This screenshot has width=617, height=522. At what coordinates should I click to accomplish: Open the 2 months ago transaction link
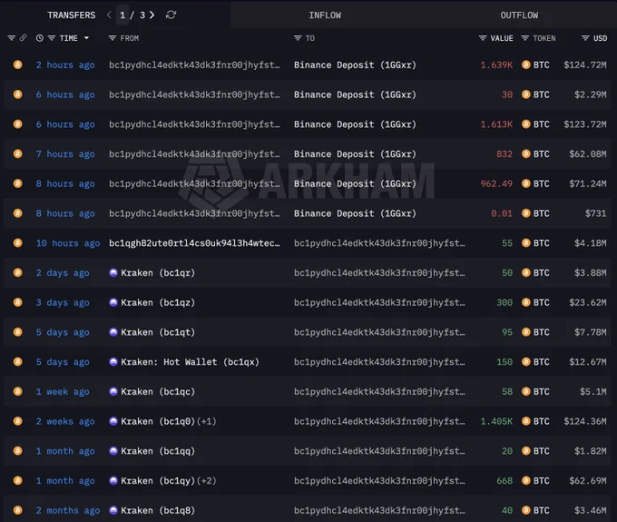68,510
